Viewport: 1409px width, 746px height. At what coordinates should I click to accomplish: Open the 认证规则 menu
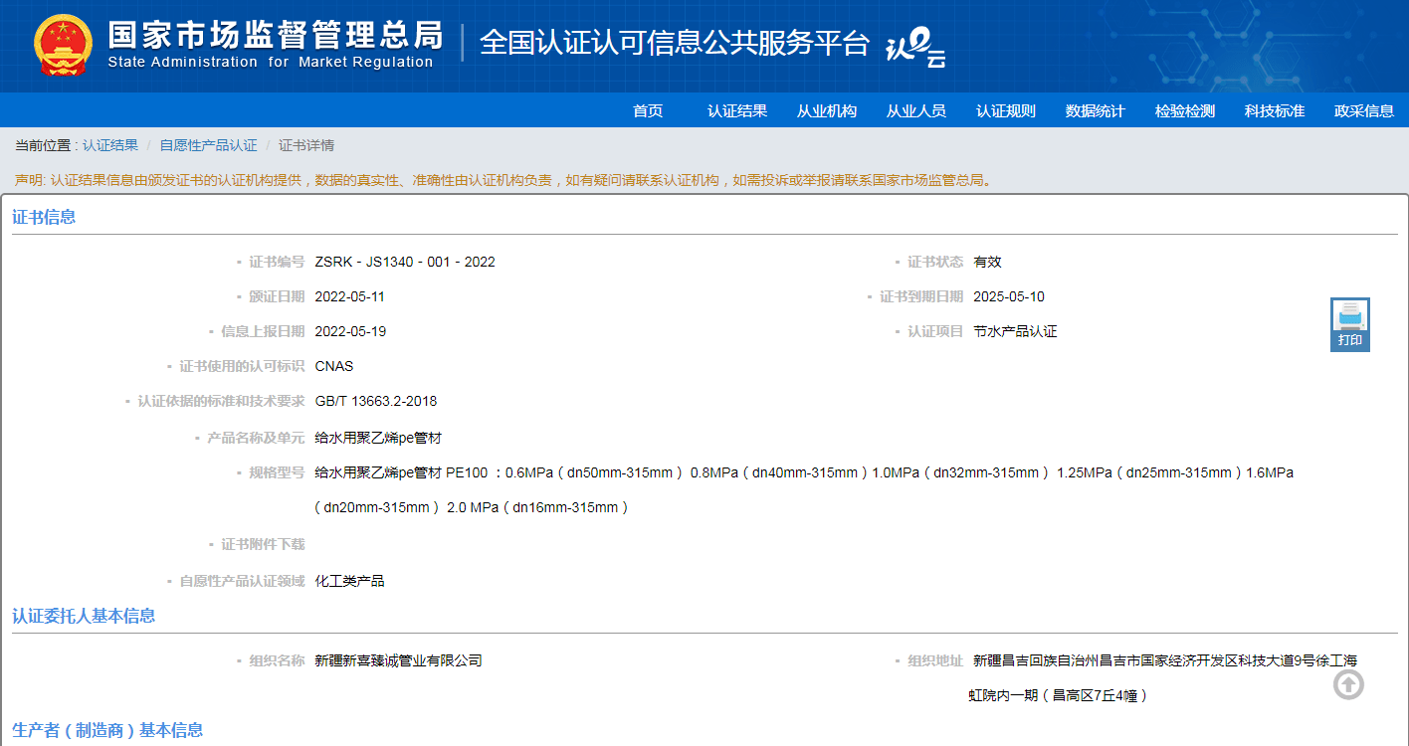pos(1006,110)
